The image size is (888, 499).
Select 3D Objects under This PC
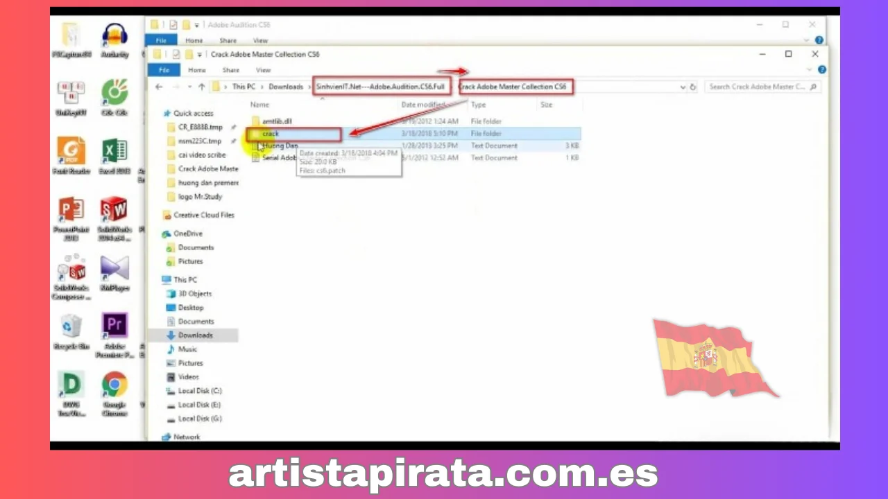[x=194, y=293]
